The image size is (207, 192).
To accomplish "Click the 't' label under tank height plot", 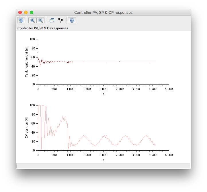I will (103, 94).
